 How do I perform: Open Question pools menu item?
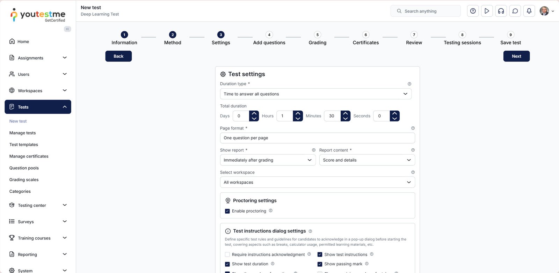click(24, 168)
